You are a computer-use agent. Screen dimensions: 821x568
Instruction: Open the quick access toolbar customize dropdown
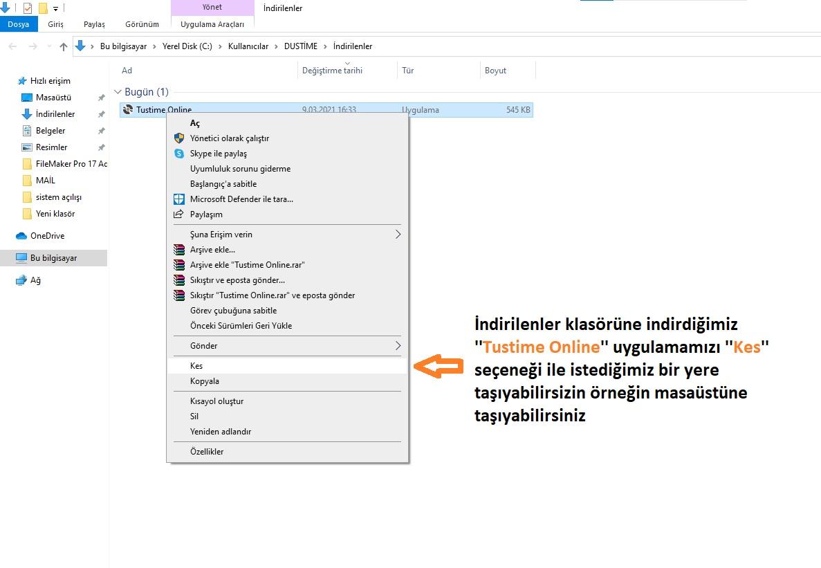pos(55,8)
